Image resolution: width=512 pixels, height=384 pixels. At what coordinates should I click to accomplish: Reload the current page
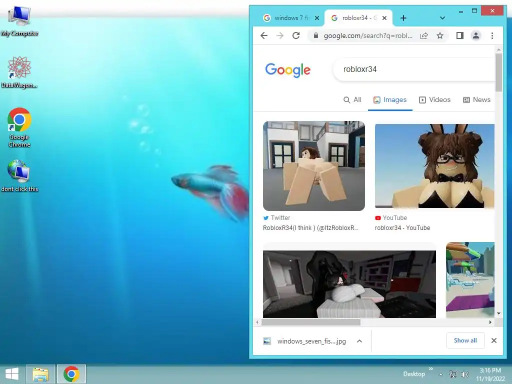296,35
